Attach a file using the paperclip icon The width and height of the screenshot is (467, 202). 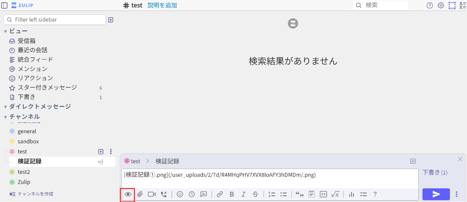tap(140, 194)
